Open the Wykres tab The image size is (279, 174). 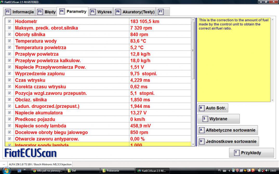coord(101,12)
